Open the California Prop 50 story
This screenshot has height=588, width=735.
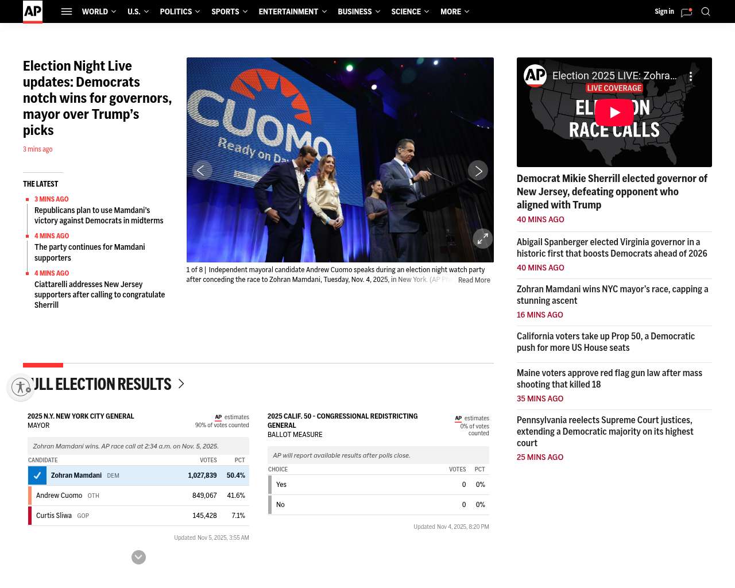[x=606, y=342]
